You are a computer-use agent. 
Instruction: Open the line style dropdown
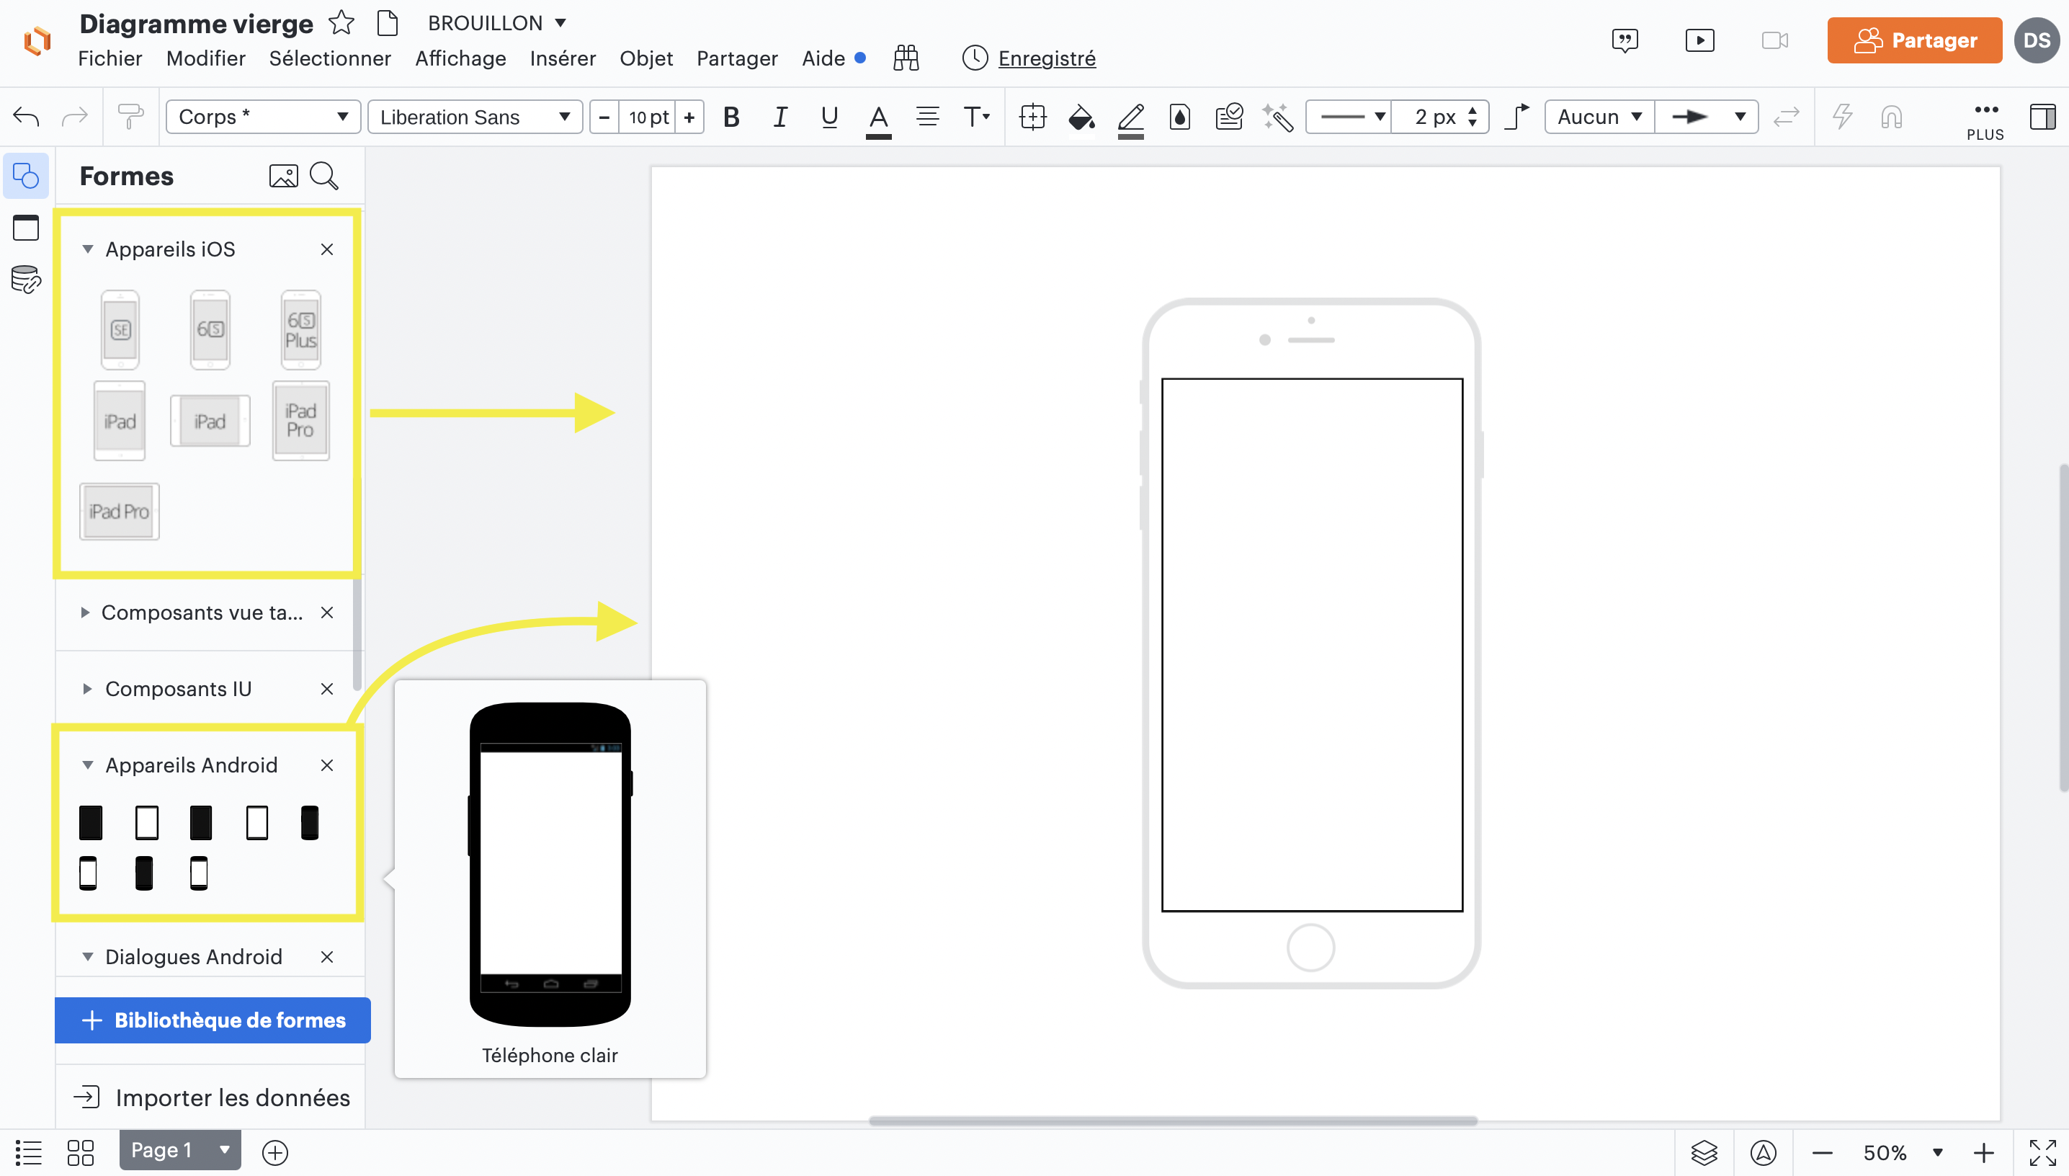(x=1349, y=117)
